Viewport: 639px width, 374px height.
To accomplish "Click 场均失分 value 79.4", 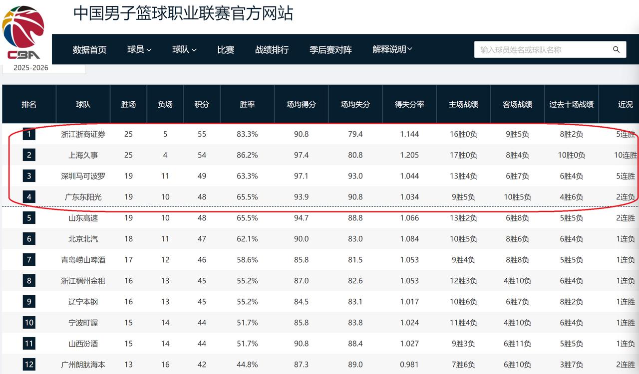I will point(355,134).
